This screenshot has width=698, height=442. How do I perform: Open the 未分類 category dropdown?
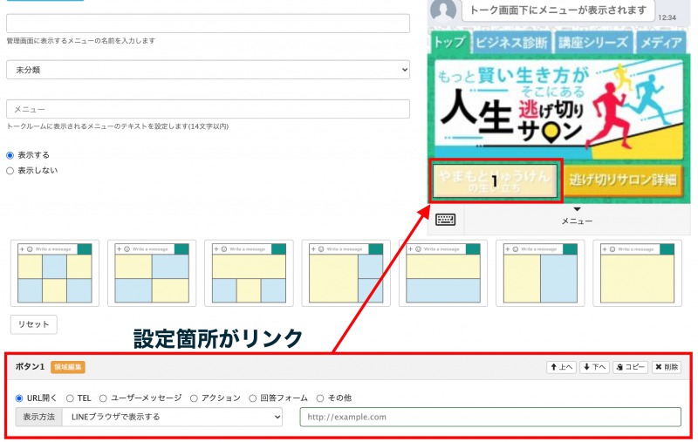click(x=208, y=69)
